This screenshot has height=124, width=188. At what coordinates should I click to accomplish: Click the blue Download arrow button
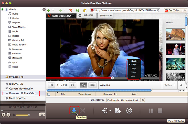(x=74, y=111)
